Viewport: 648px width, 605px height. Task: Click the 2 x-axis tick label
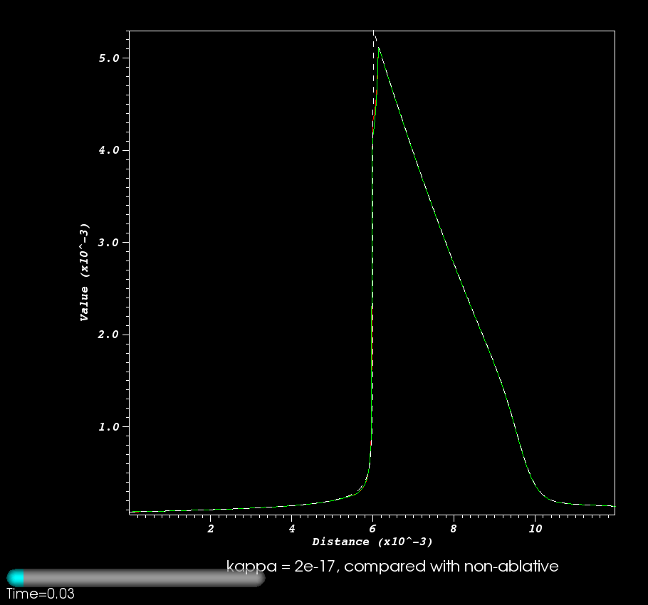(211, 529)
